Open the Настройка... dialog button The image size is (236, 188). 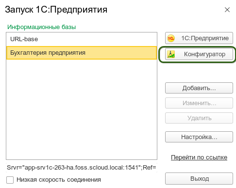(199, 137)
